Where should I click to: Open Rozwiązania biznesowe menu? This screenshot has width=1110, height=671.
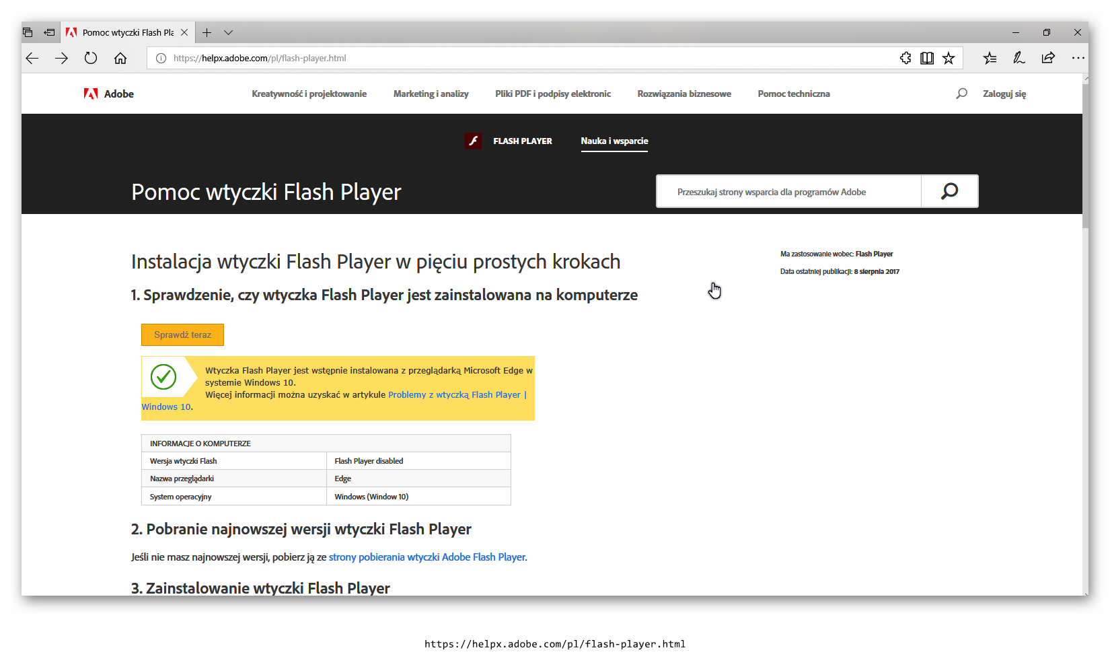tap(684, 94)
